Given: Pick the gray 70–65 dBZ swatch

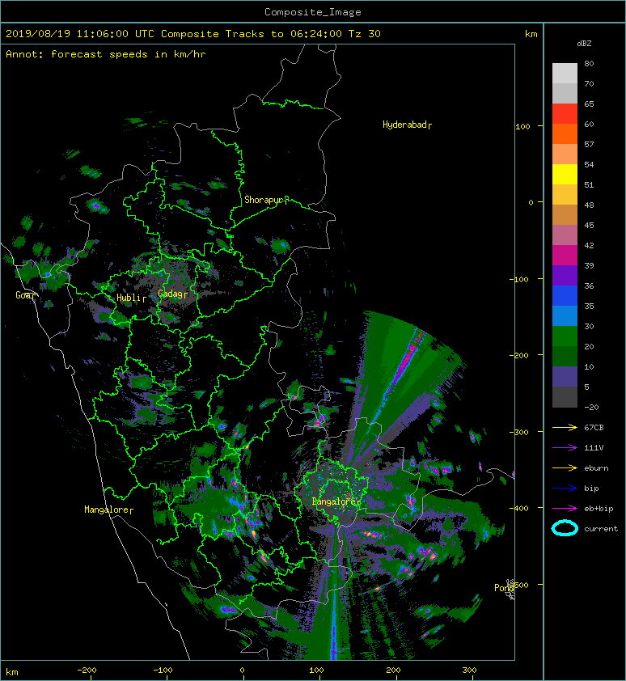Looking at the screenshot, I should (565, 93).
